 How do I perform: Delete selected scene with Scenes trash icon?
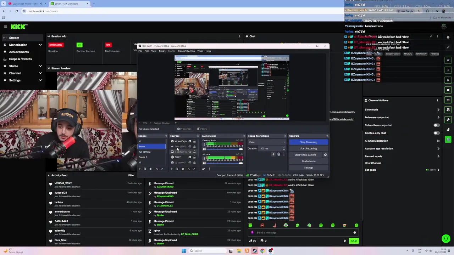145,169
